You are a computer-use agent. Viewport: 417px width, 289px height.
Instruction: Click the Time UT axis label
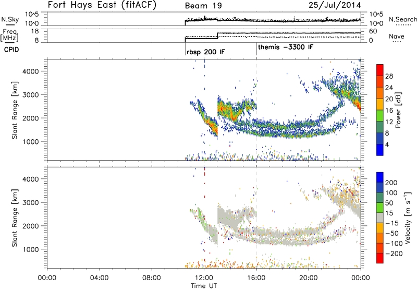[204, 286]
